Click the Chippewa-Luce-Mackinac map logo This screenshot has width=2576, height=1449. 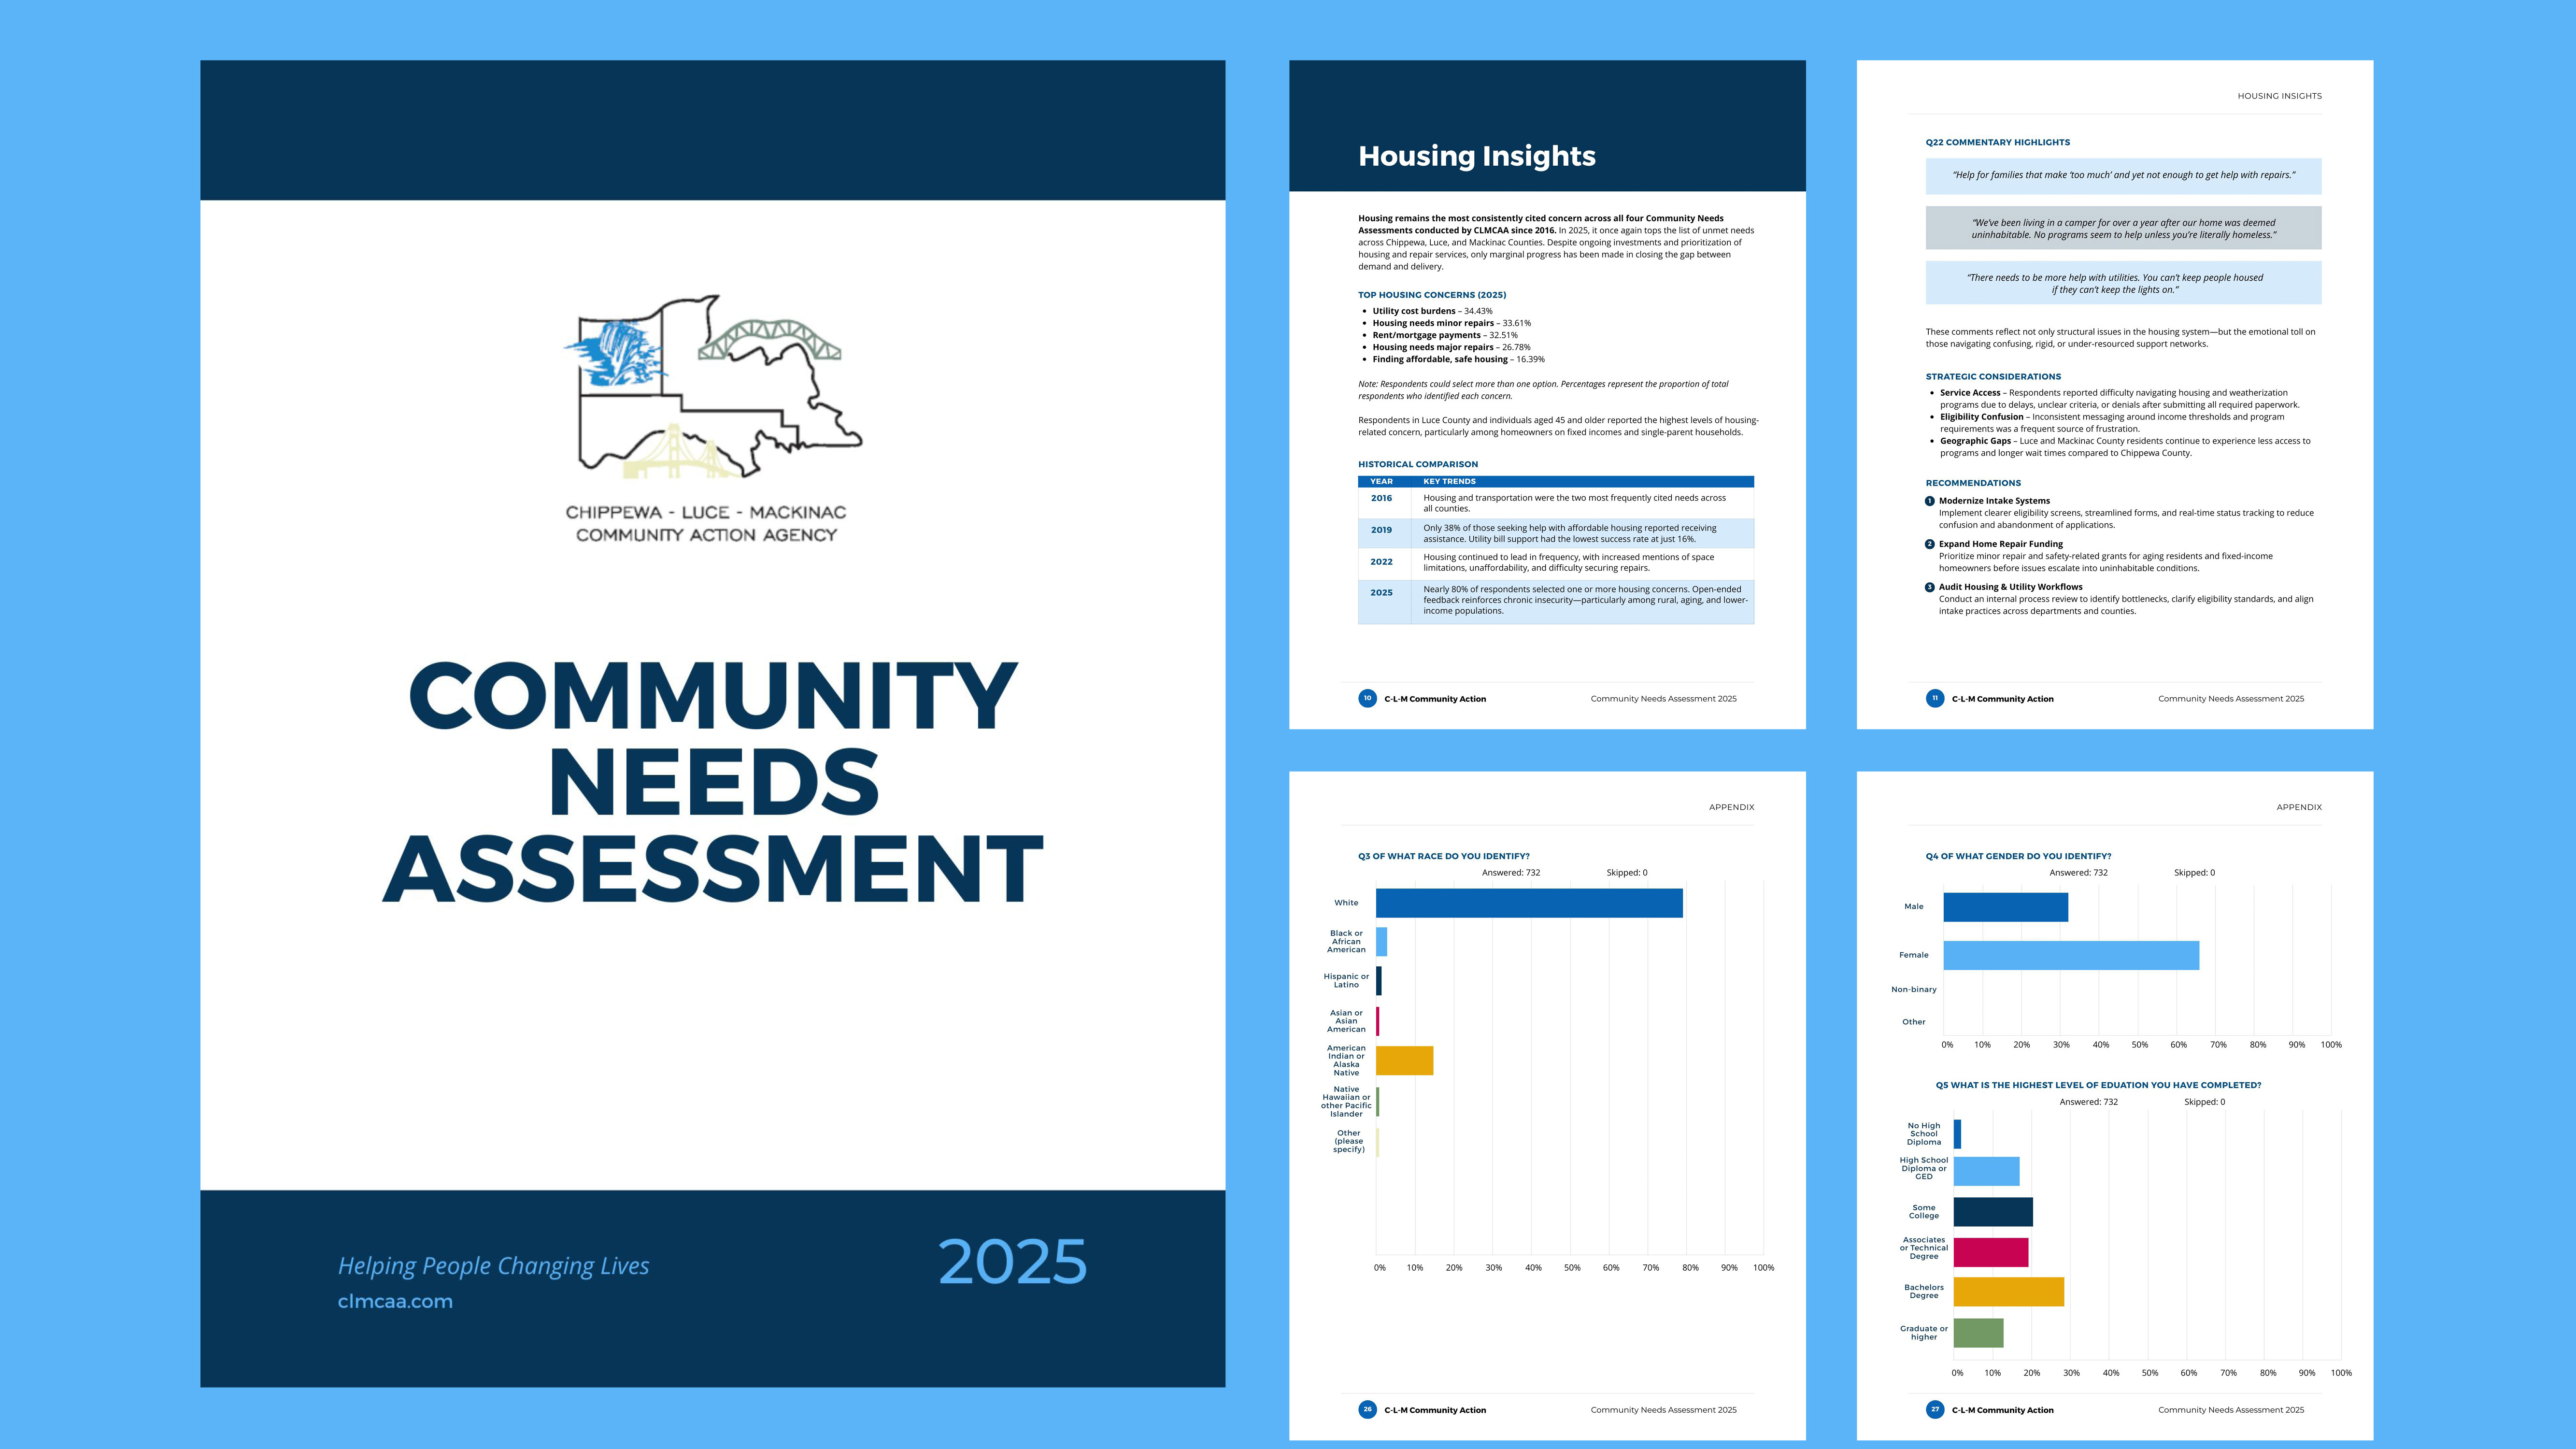click(712, 387)
